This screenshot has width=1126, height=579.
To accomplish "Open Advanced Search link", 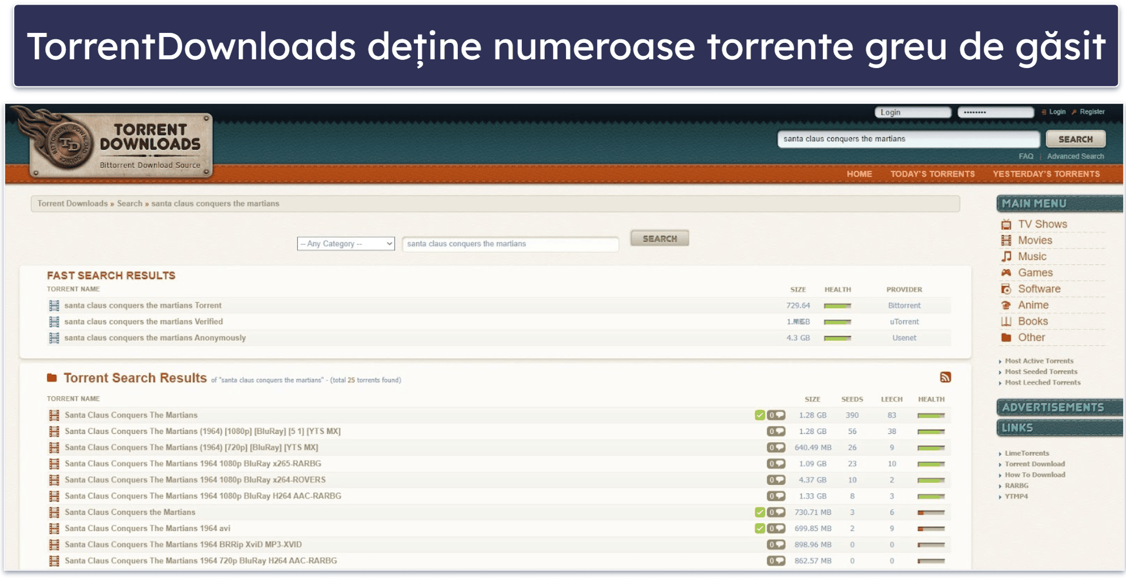I will (x=1075, y=156).
